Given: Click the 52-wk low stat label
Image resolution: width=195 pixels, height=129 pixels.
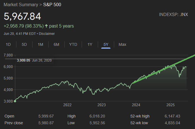Looking at the screenshot, I should click(139, 123).
